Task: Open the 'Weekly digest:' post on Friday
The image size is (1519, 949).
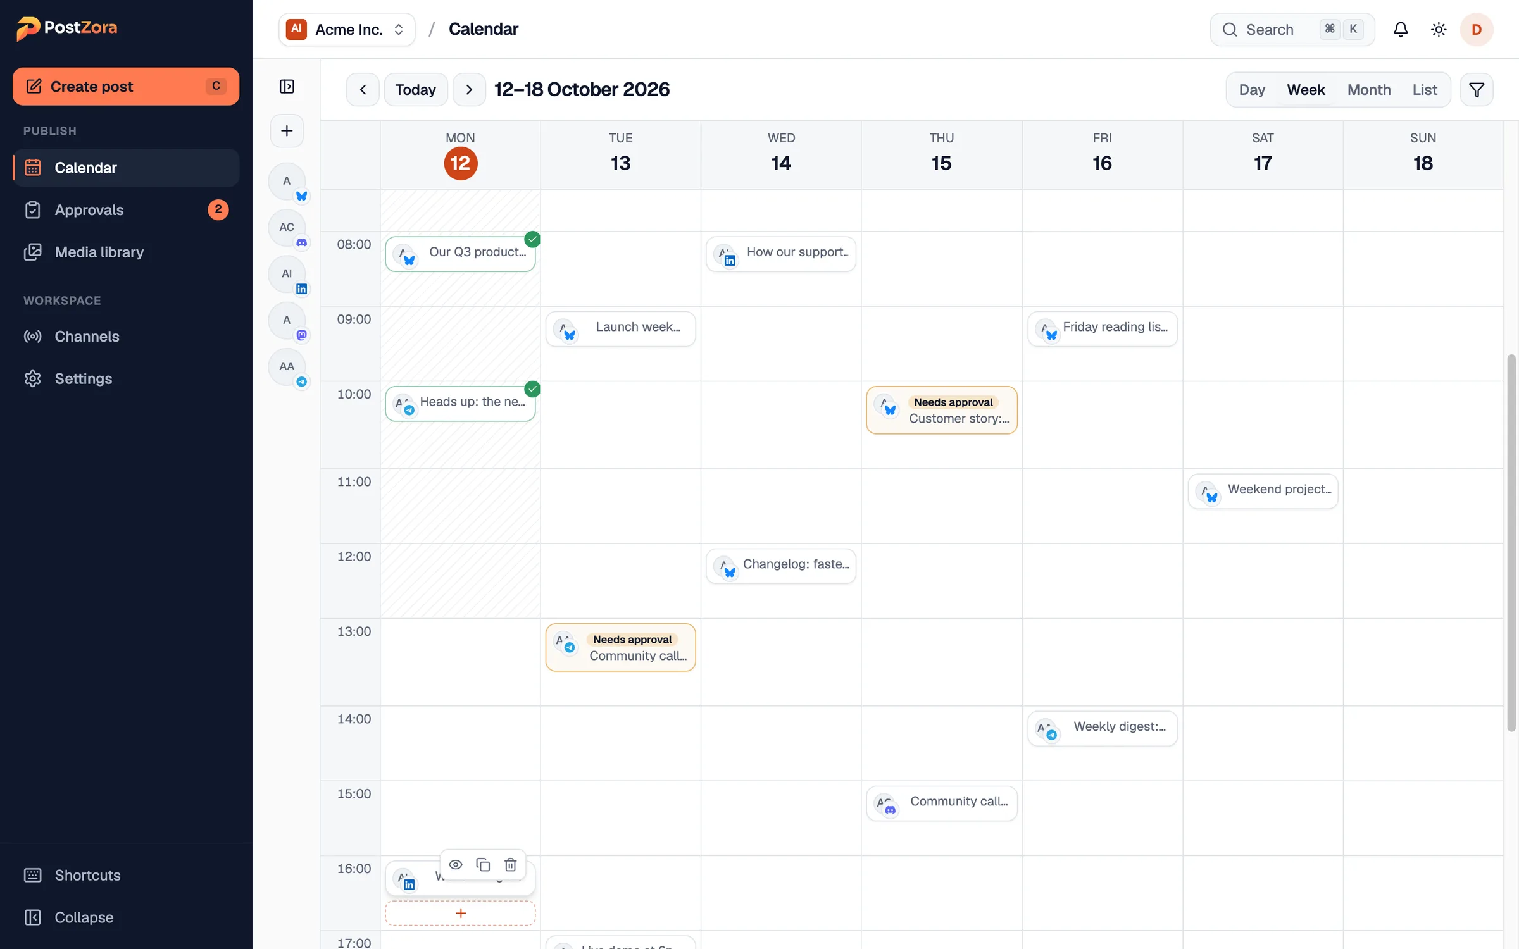Action: click(x=1103, y=729)
